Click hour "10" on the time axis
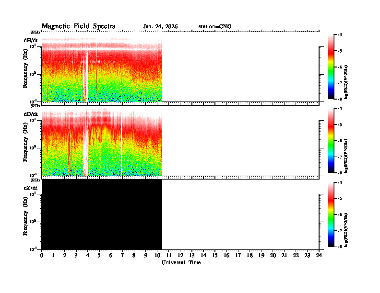The width and height of the screenshot is (380, 293). coord(157,256)
